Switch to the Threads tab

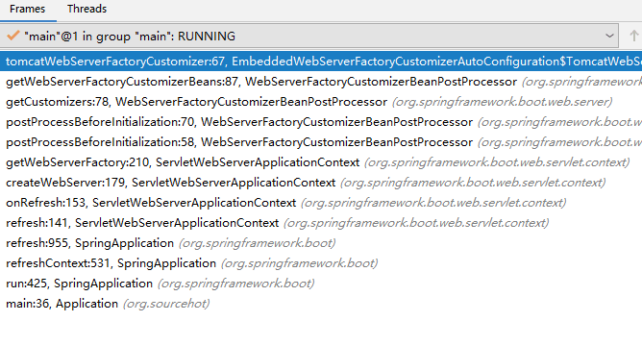(86, 9)
